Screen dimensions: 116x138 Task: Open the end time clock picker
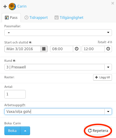108,49
